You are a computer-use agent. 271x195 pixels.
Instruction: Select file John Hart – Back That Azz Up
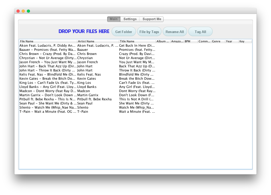(48, 66)
